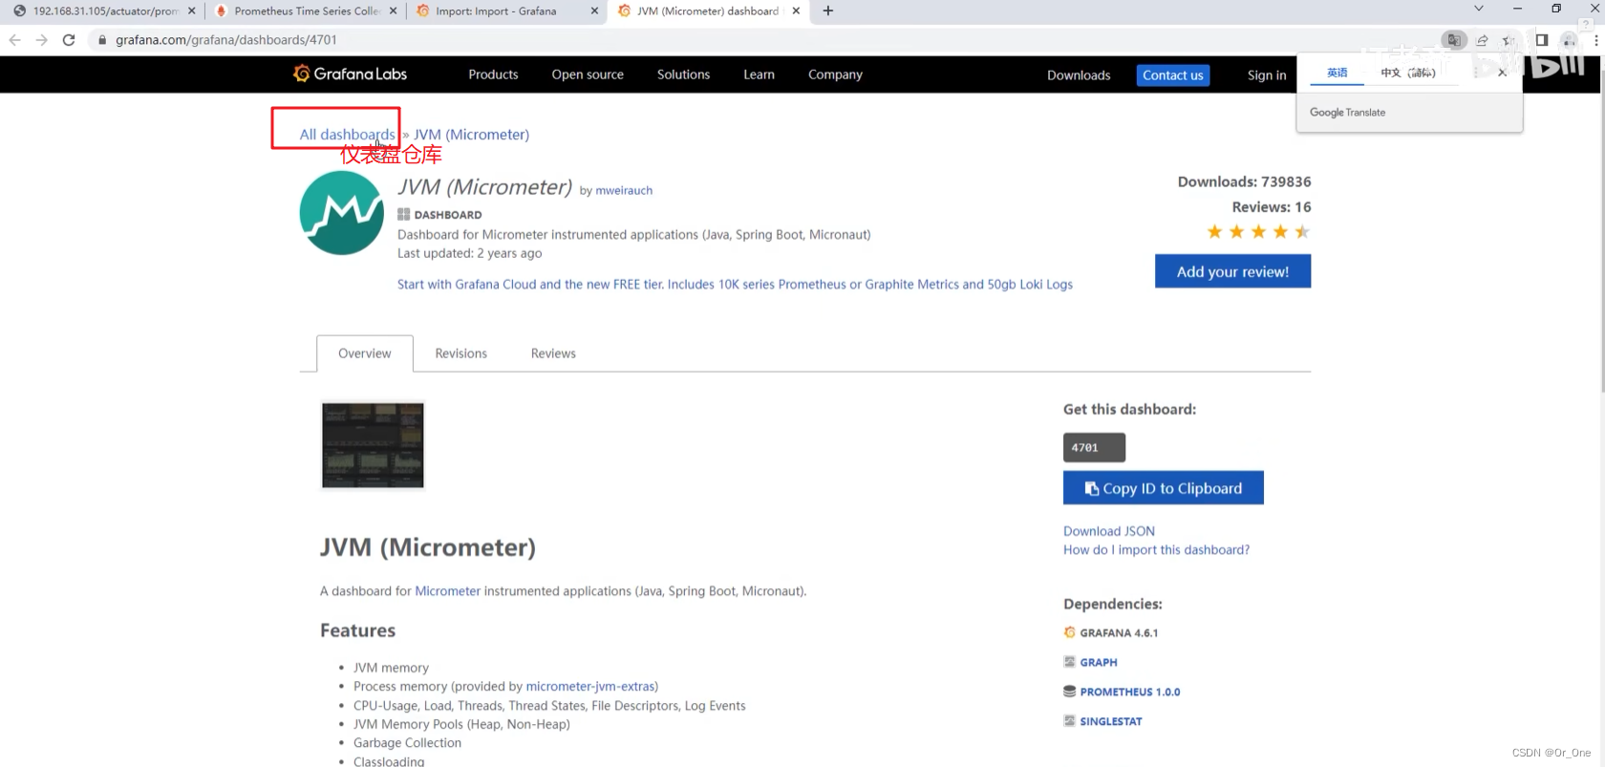
Task: Open the Solutions menu
Action: [x=683, y=75]
